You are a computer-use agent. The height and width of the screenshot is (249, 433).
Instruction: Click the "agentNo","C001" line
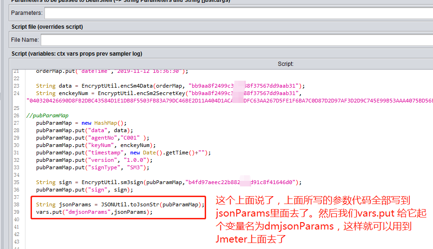point(93,138)
